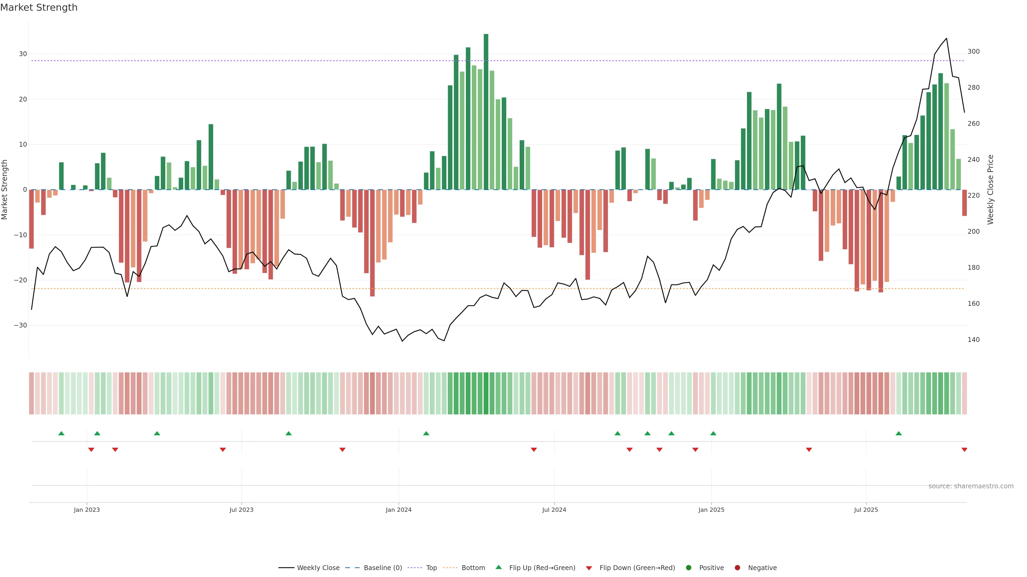Select the red flip-down triangle at far right
Viewport: 1027px width, 577px height.
click(x=964, y=450)
